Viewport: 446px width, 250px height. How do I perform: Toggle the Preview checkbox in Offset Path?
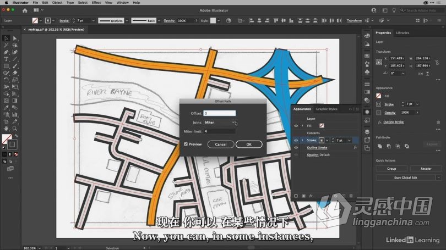pyautogui.click(x=186, y=144)
